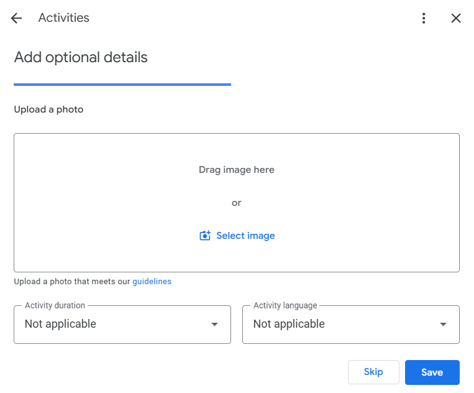Open the three-dot more options menu
This screenshot has height=393, width=474.
(424, 18)
